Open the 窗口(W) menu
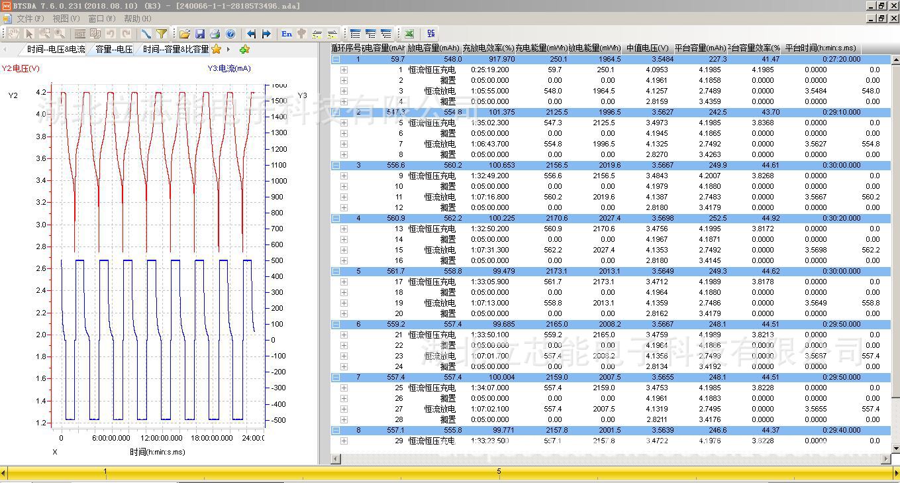Viewport: 900px width, 483px height. [101, 19]
